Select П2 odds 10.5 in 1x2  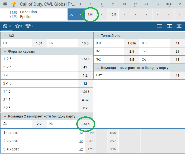point(85,43)
